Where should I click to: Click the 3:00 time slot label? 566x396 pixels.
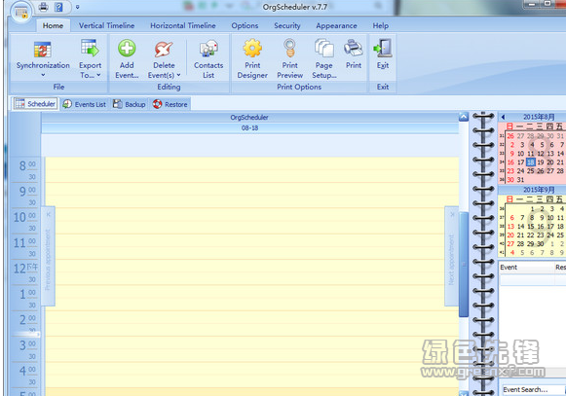(x=27, y=345)
